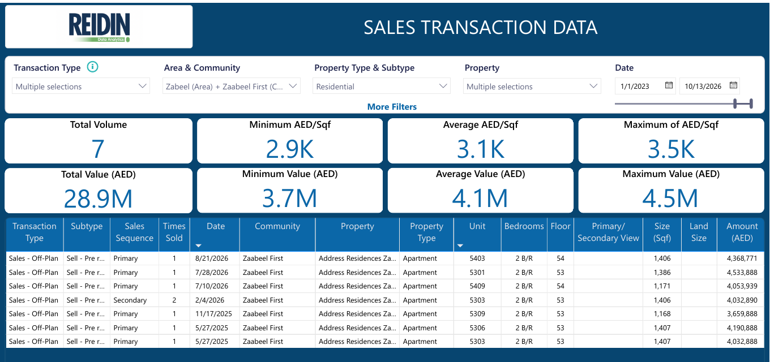Click the unit cell 5409

(x=477, y=286)
